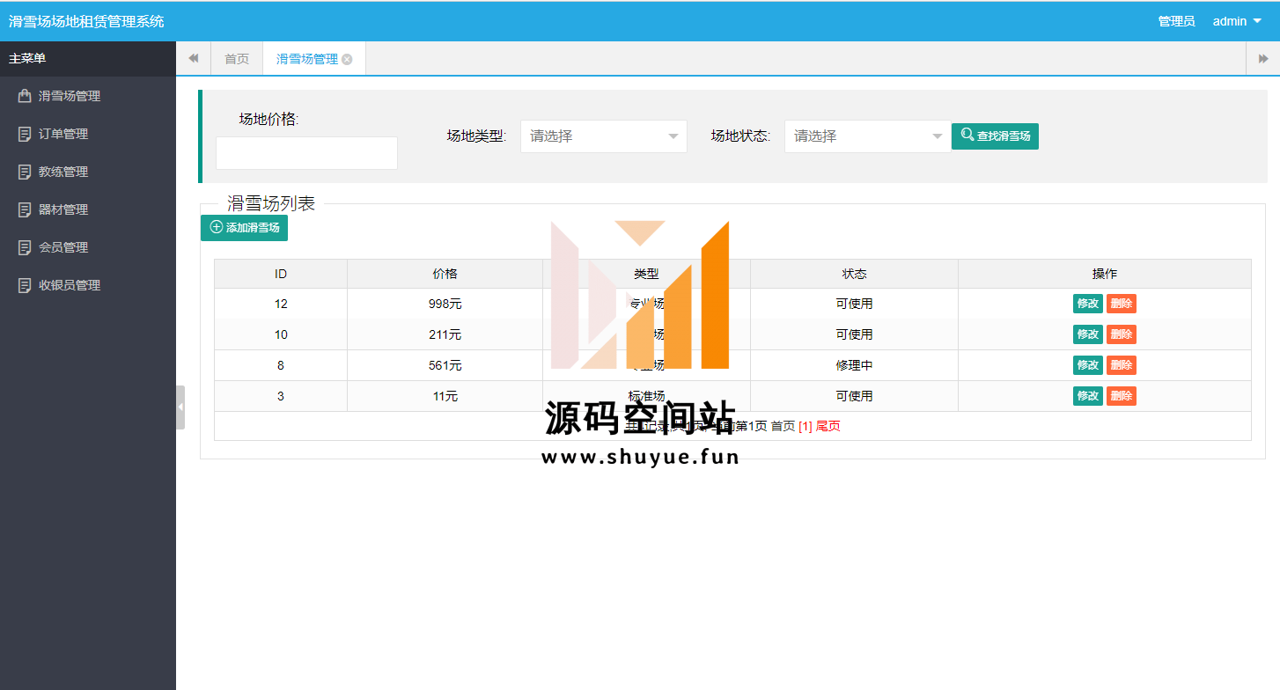Viewport: 1280px width, 690px height.
Task: Click the 主菜单 sidebar heading
Action: 27,59
